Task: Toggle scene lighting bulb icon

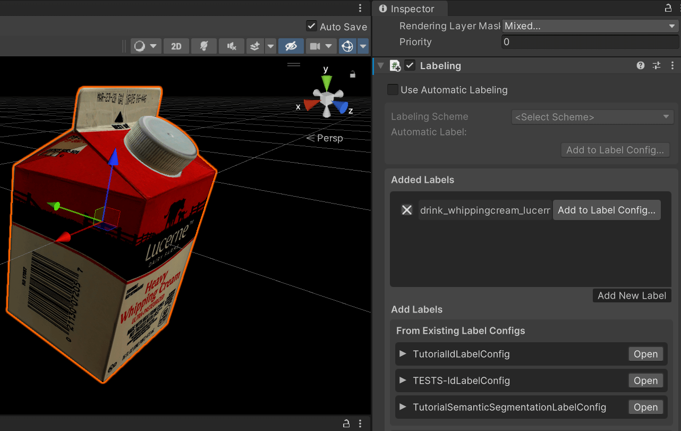Action: (204, 46)
